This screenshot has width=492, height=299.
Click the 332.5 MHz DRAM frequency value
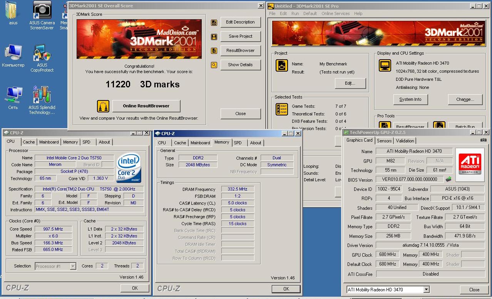coord(238,189)
